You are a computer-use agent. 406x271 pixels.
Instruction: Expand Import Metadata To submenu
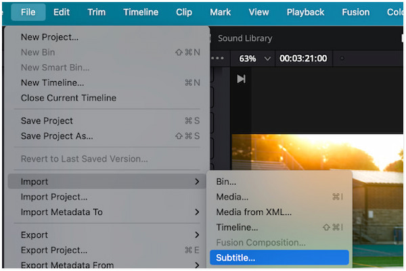coord(197,212)
